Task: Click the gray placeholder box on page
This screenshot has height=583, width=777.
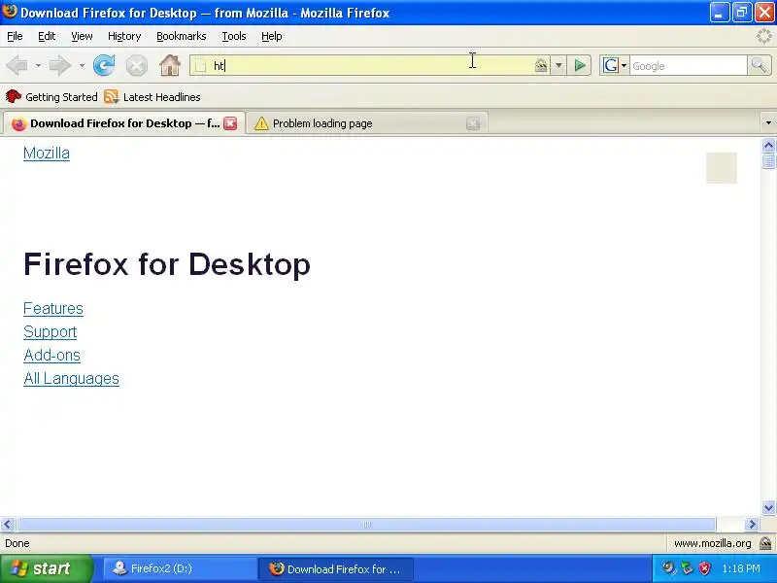Action: [x=721, y=167]
